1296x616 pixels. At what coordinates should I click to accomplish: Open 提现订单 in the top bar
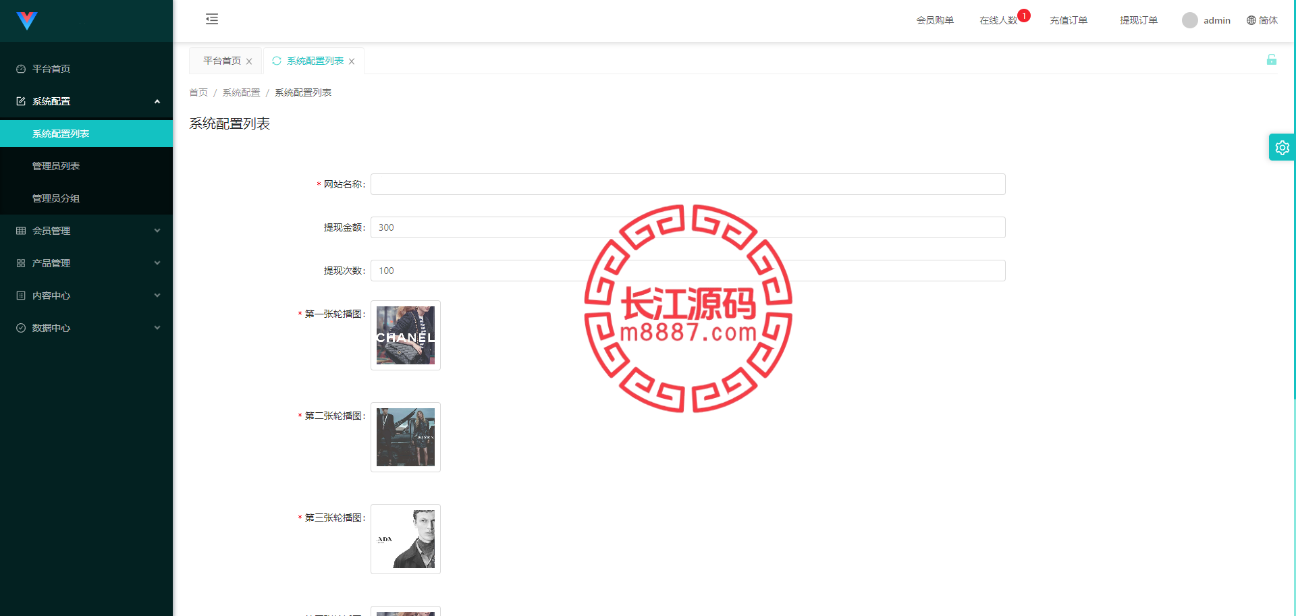click(1139, 20)
